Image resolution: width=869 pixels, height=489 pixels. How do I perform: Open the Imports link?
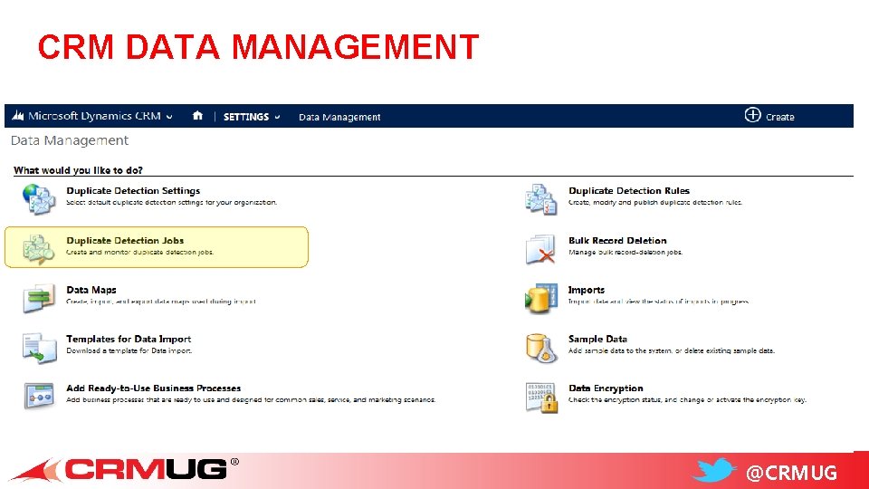[587, 290]
